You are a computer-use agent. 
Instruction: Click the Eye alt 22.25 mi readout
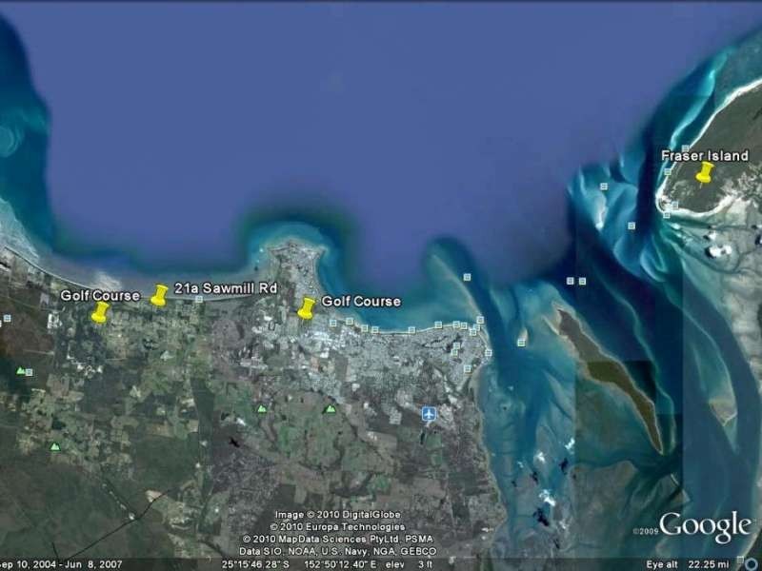688,564
